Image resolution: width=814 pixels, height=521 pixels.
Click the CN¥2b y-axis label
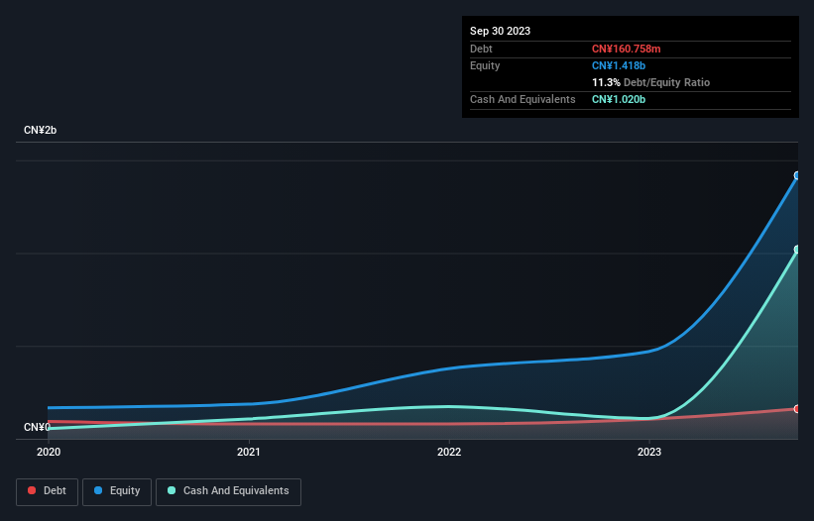(x=40, y=130)
